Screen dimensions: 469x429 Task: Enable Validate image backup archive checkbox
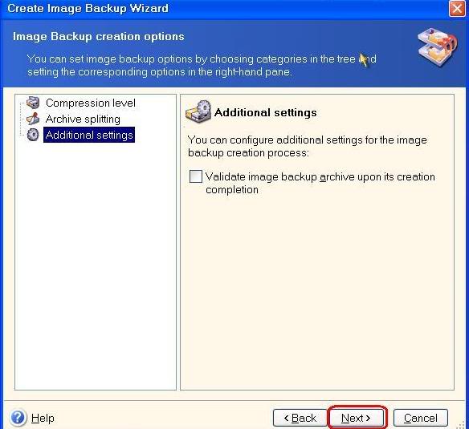click(196, 176)
